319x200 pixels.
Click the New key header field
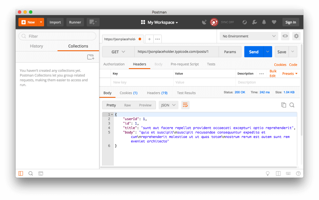142,82
